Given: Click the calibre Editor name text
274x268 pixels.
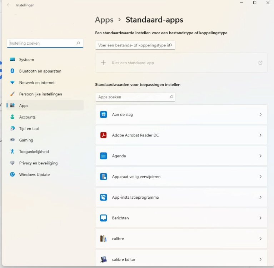Looking at the screenshot, I should (124, 259).
